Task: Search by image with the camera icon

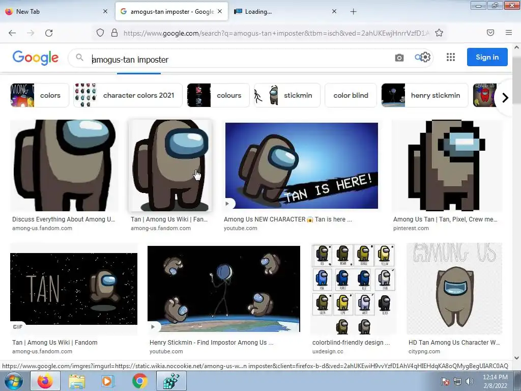Action: pos(399,58)
